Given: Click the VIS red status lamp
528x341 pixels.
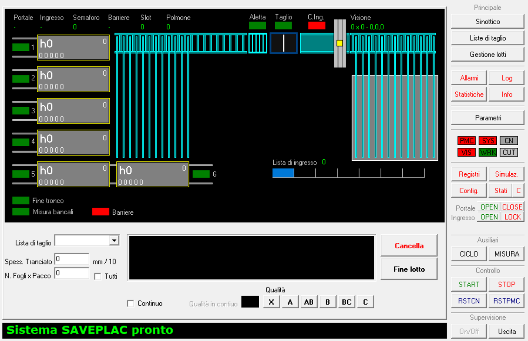Looking at the screenshot, I should [467, 153].
